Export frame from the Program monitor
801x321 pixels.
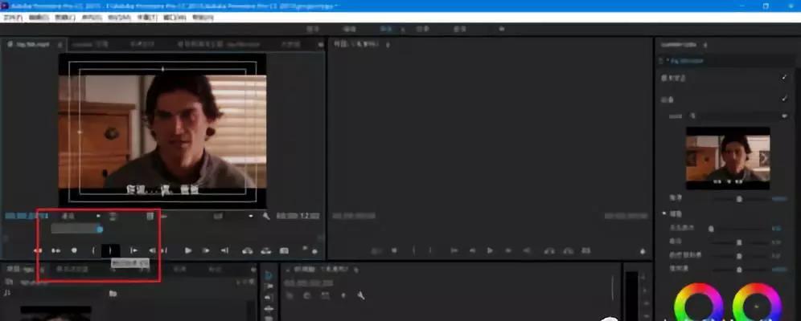point(586,250)
